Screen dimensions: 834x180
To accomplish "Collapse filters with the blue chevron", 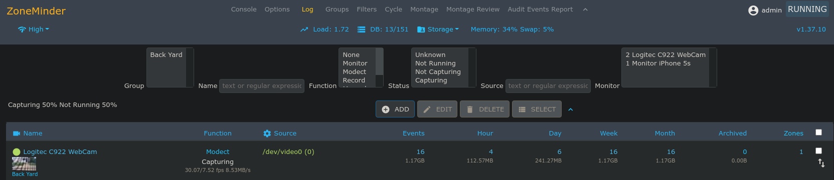I will point(570,109).
